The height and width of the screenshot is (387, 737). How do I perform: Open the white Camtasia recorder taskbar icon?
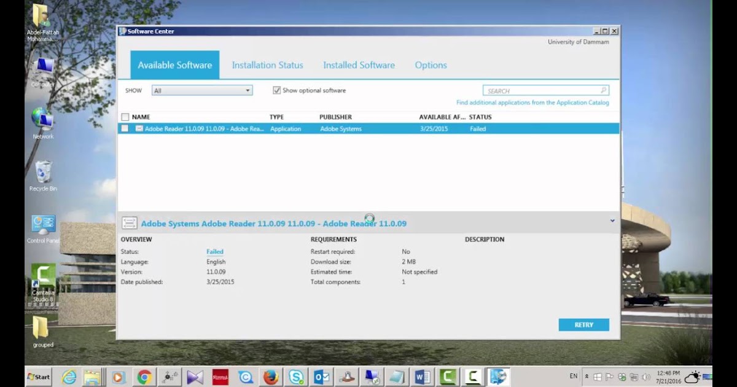point(473,377)
